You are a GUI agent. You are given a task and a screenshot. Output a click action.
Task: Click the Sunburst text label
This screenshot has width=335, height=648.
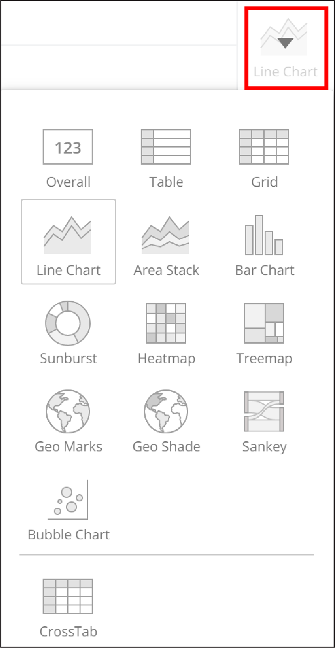click(68, 358)
